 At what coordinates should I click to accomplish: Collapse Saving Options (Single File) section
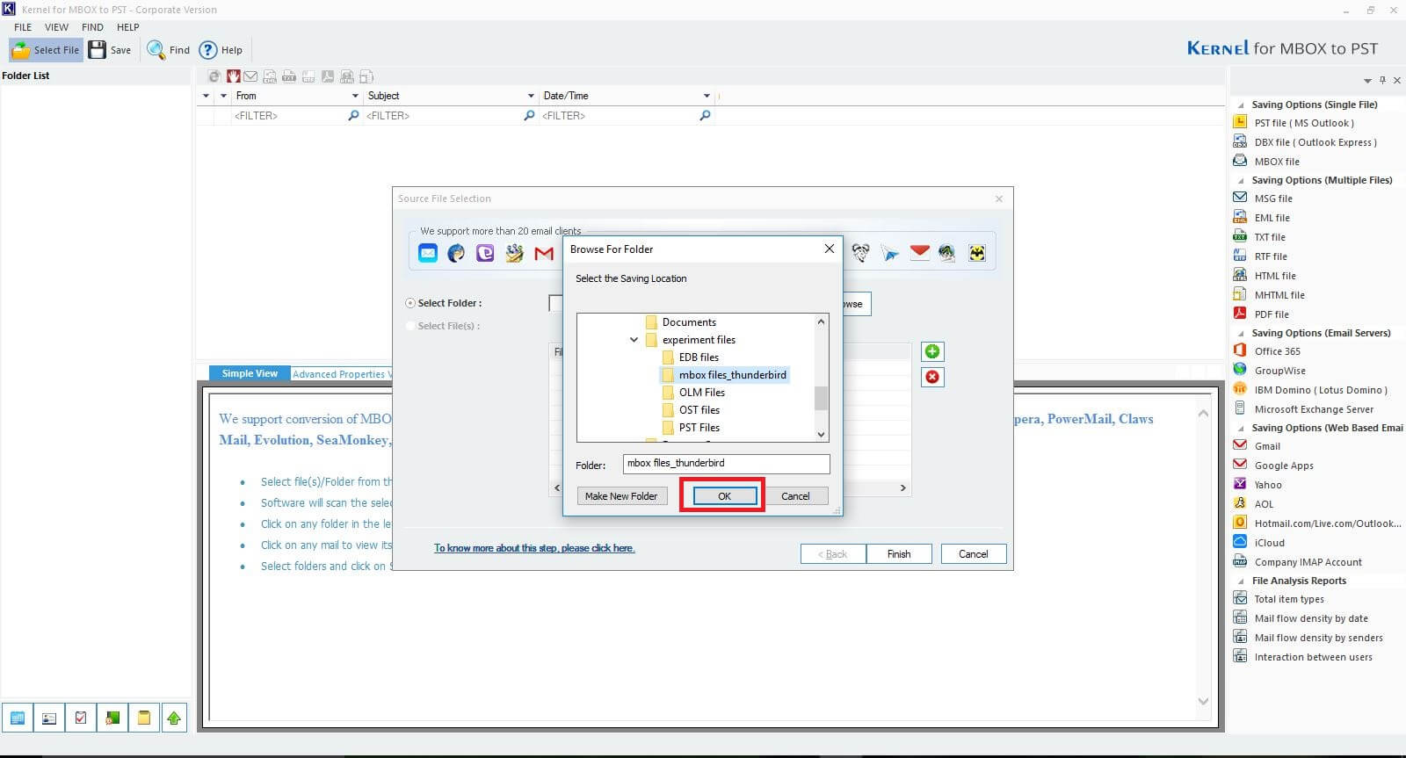pos(1241,105)
